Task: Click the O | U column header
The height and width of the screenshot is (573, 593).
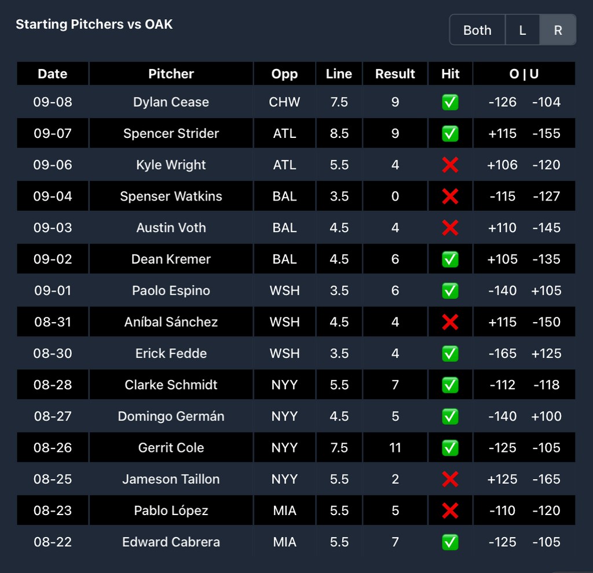Action: click(x=524, y=74)
